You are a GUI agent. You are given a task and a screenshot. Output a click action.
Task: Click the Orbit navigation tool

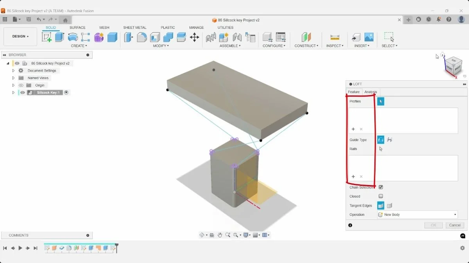202,235
